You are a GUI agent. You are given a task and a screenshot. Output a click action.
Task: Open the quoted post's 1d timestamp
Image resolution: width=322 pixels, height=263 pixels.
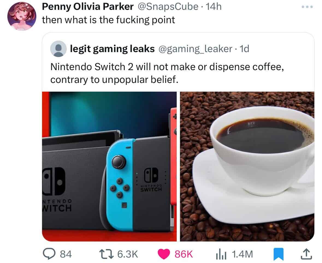click(244, 49)
